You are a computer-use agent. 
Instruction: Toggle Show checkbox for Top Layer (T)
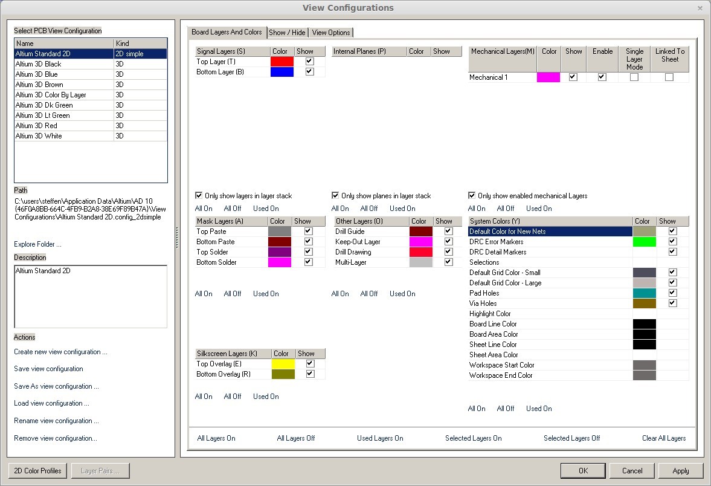pyautogui.click(x=310, y=61)
